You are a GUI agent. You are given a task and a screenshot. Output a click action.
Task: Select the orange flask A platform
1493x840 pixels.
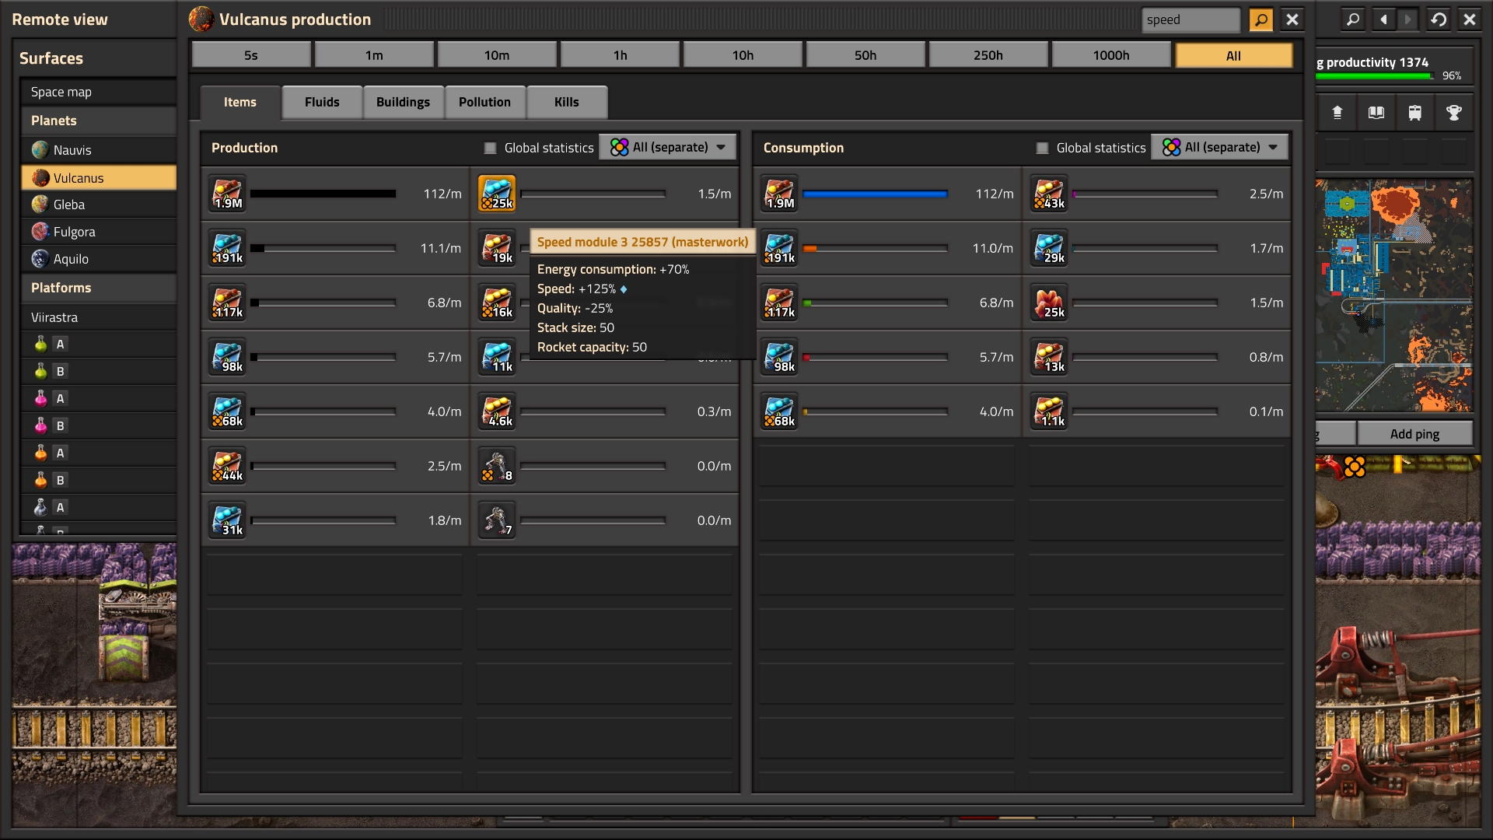pos(99,453)
